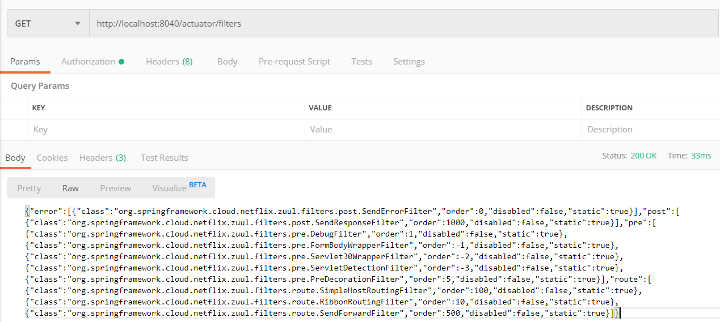Select the response Body tab

15,158
